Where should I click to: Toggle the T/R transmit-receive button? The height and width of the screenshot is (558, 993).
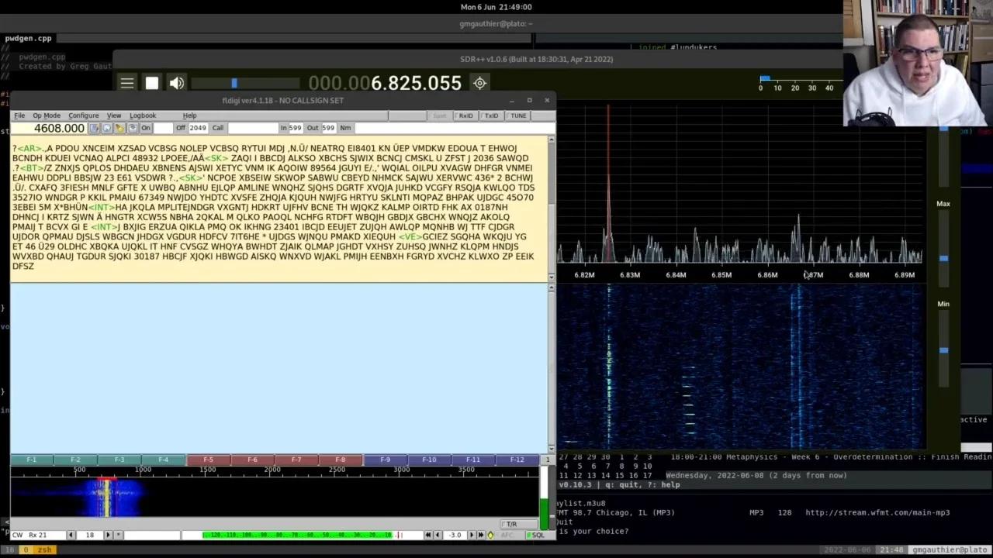coord(519,524)
